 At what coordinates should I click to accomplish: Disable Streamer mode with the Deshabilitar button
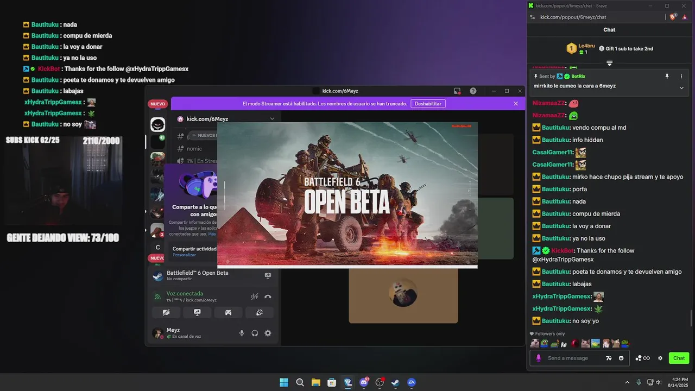coord(428,104)
